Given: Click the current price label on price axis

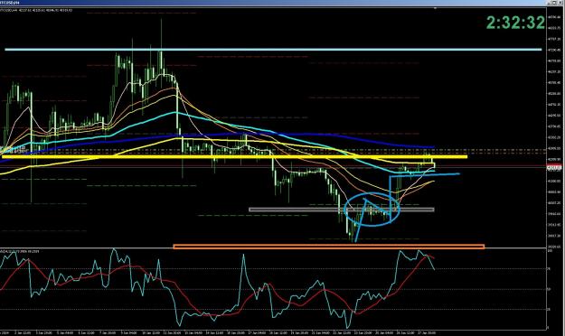Looking at the screenshot, I should coord(554,168).
